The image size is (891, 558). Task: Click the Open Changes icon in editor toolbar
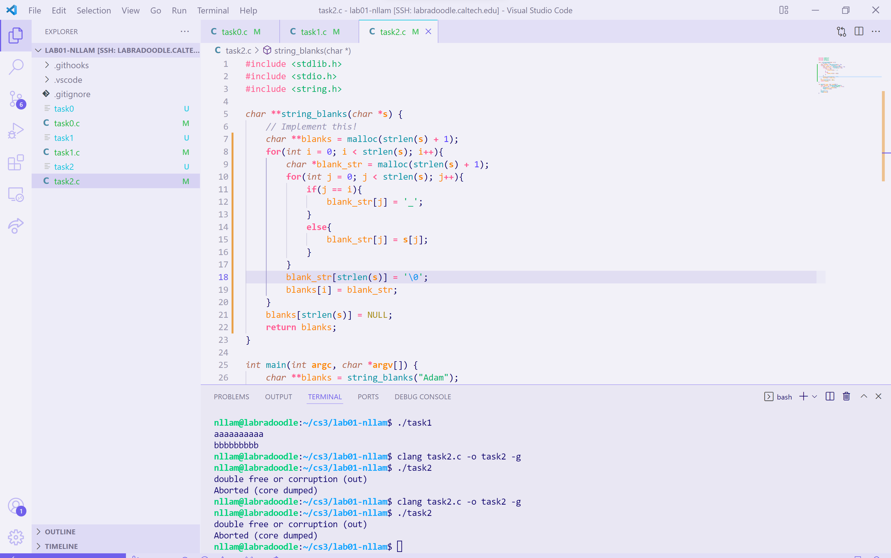[x=841, y=32]
